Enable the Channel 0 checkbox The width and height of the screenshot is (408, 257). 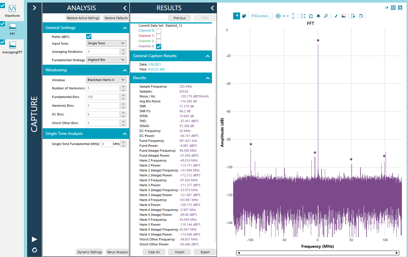click(159, 31)
